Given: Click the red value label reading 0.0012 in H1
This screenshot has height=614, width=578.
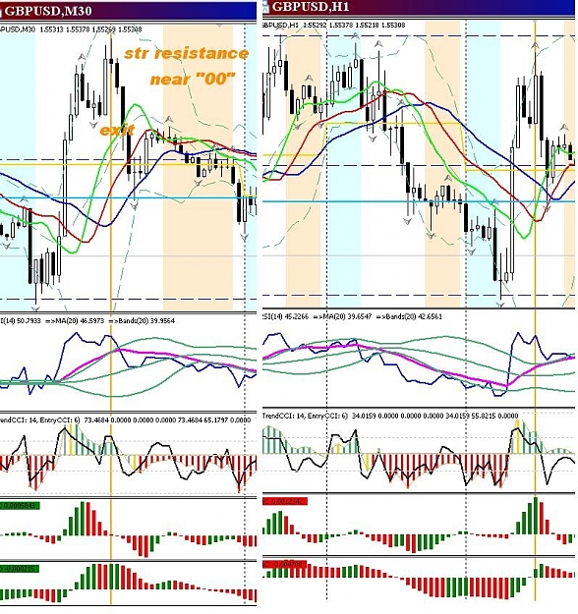Looking at the screenshot, I should pyautogui.click(x=285, y=501).
